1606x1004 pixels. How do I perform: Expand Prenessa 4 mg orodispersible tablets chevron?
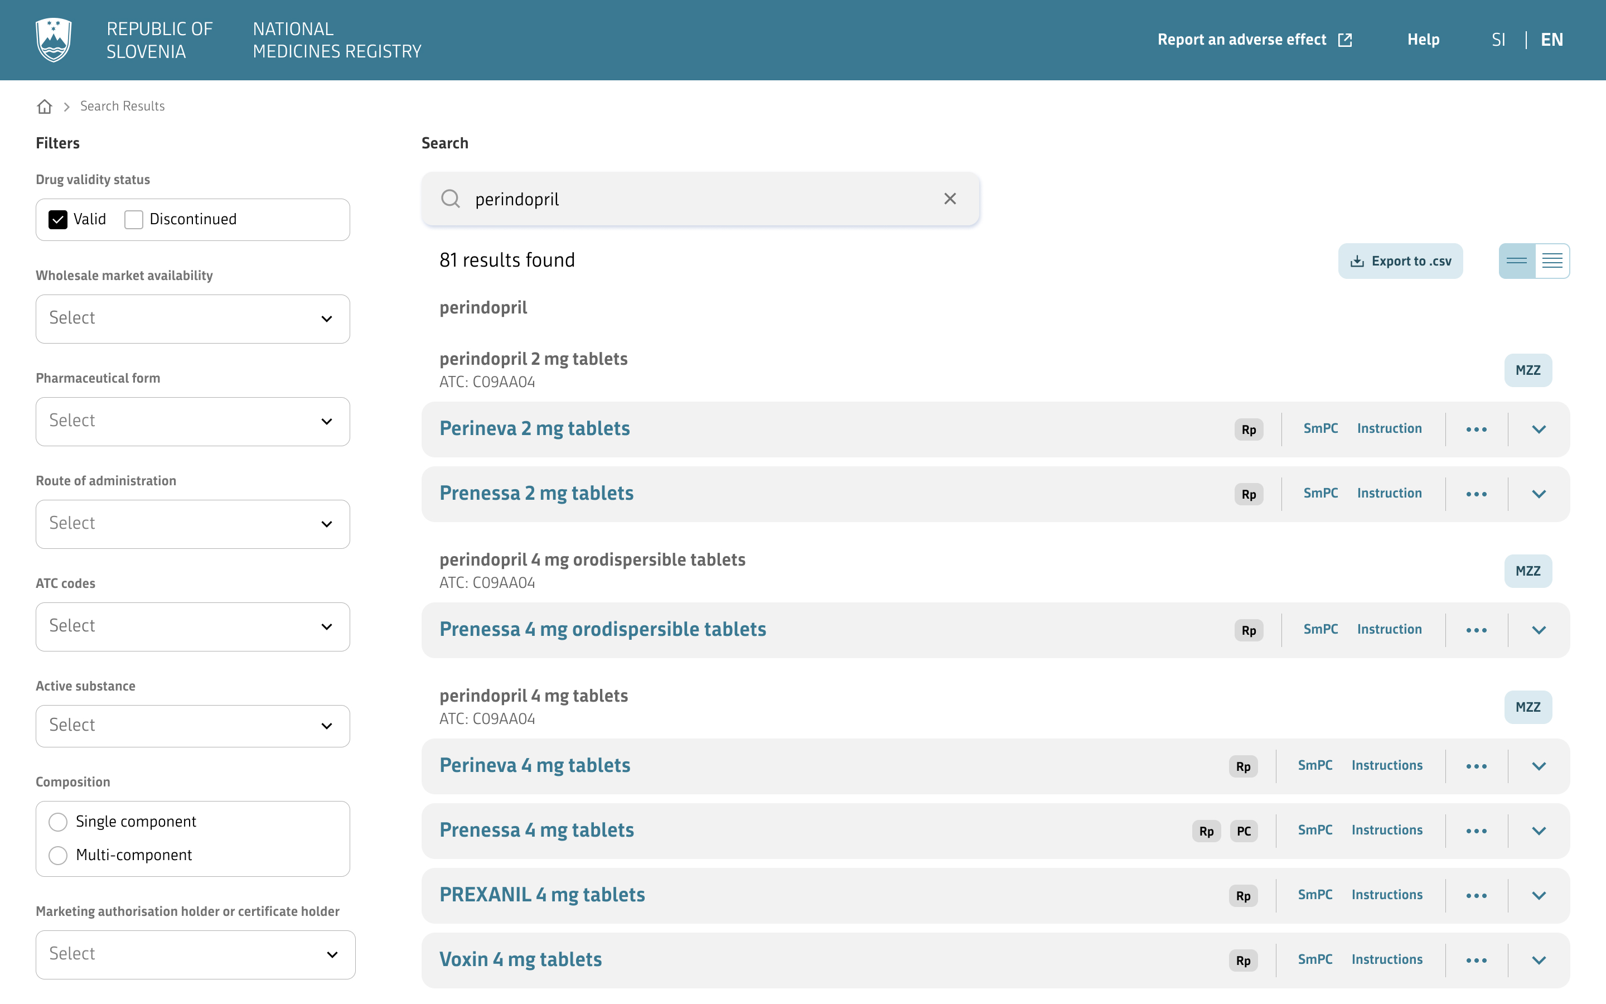point(1539,630)
